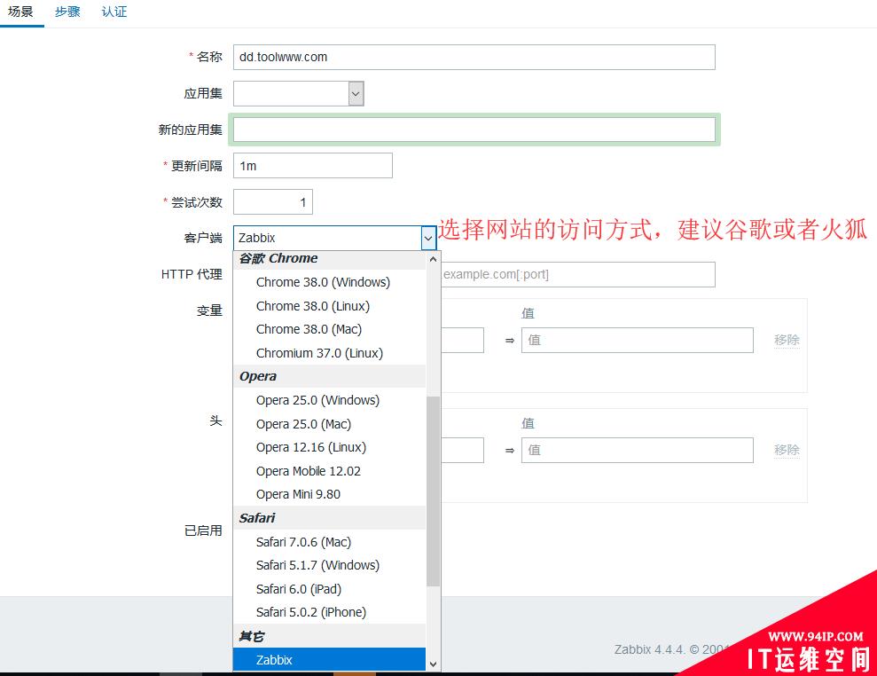Image resolution: width=877 pixels, height=676 pixels.
Task: Select Chromium 37.0 (Linux) option
Action: click(329, 353)
